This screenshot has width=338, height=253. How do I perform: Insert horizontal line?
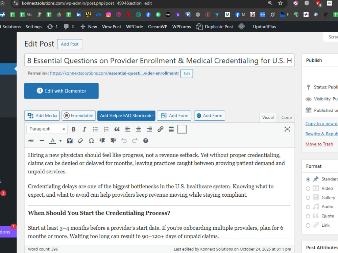tap(42, 141)
